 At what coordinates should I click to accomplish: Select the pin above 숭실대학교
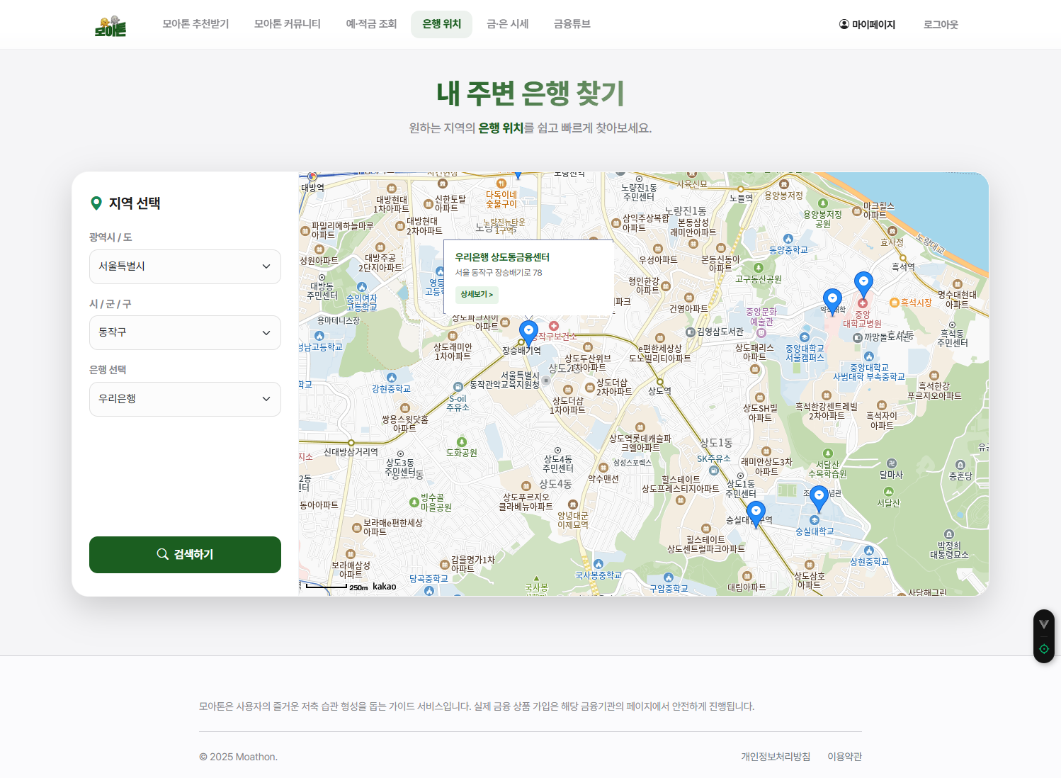pyautogui.click(x=819, y=497)
